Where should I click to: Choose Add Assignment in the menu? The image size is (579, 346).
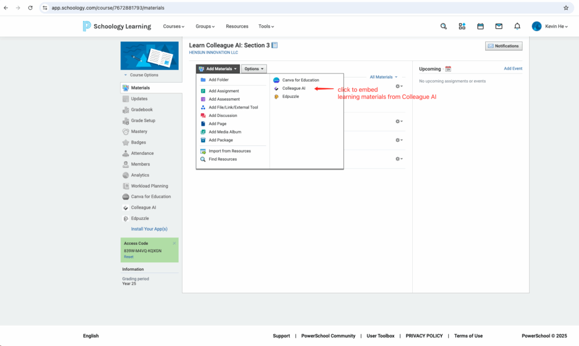coord(223,91)
